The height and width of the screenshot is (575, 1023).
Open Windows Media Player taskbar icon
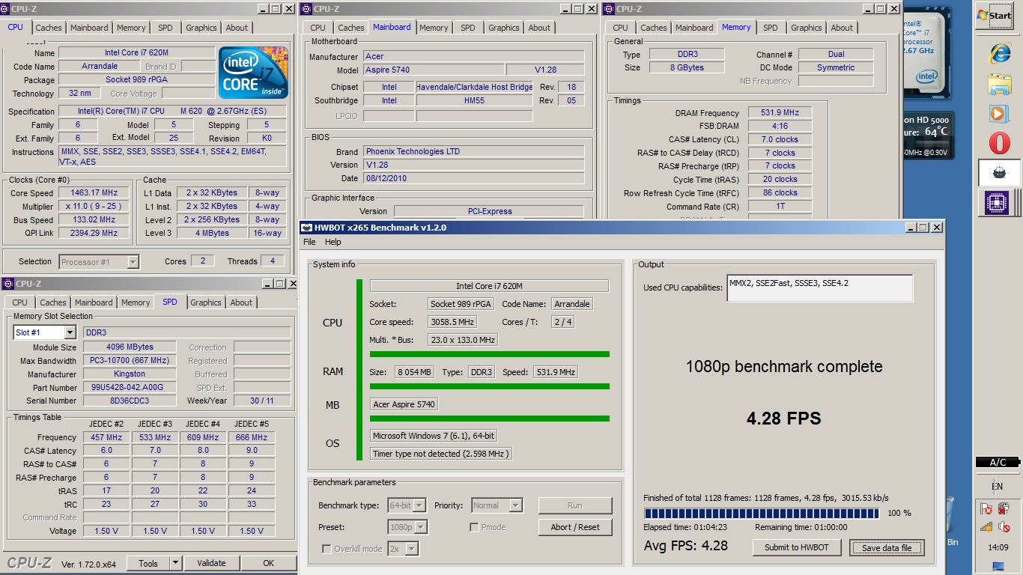(x=999, y=113)
